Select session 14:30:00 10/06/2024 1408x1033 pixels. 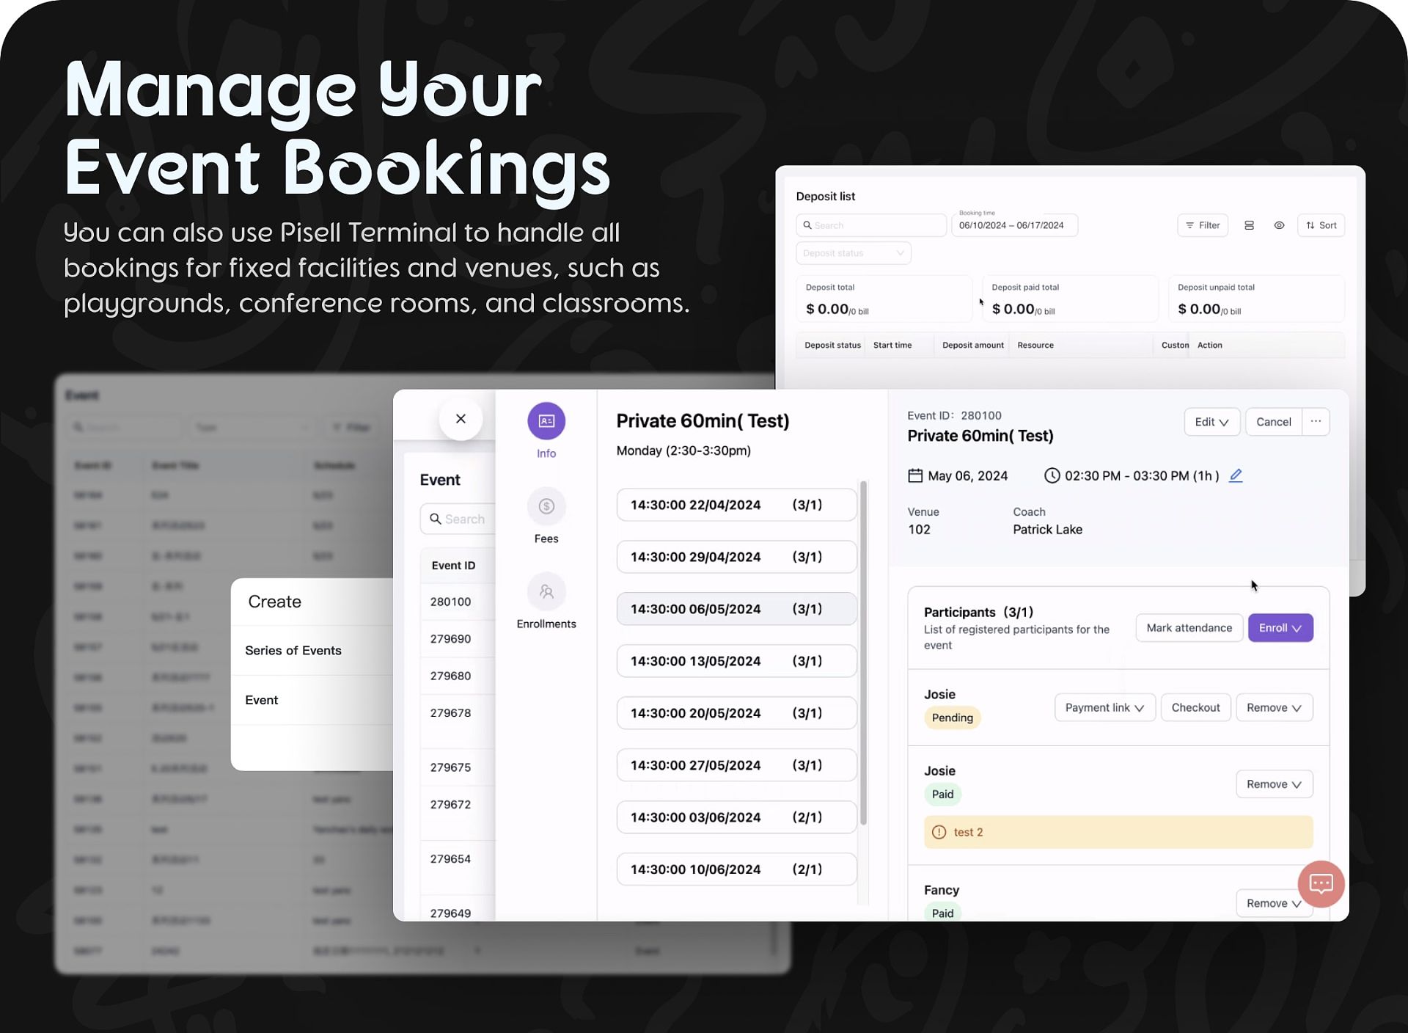pyautogui.click(x=736, y=869)
